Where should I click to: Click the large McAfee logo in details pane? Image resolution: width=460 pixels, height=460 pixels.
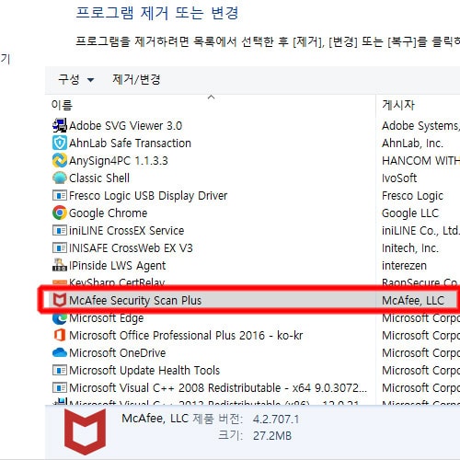click(x=85, y=431)
